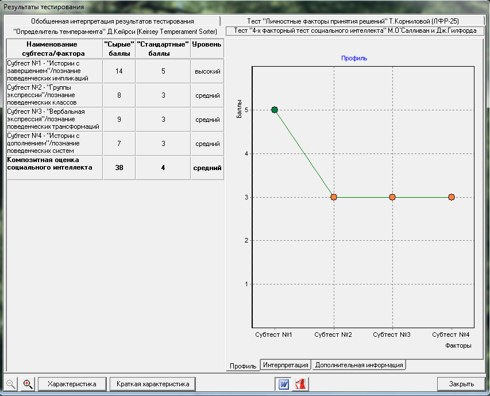This screenshot has width=490, height=396.
Task: Click the Наименование субтеста/фактора column header
Action: coord(55,48)
